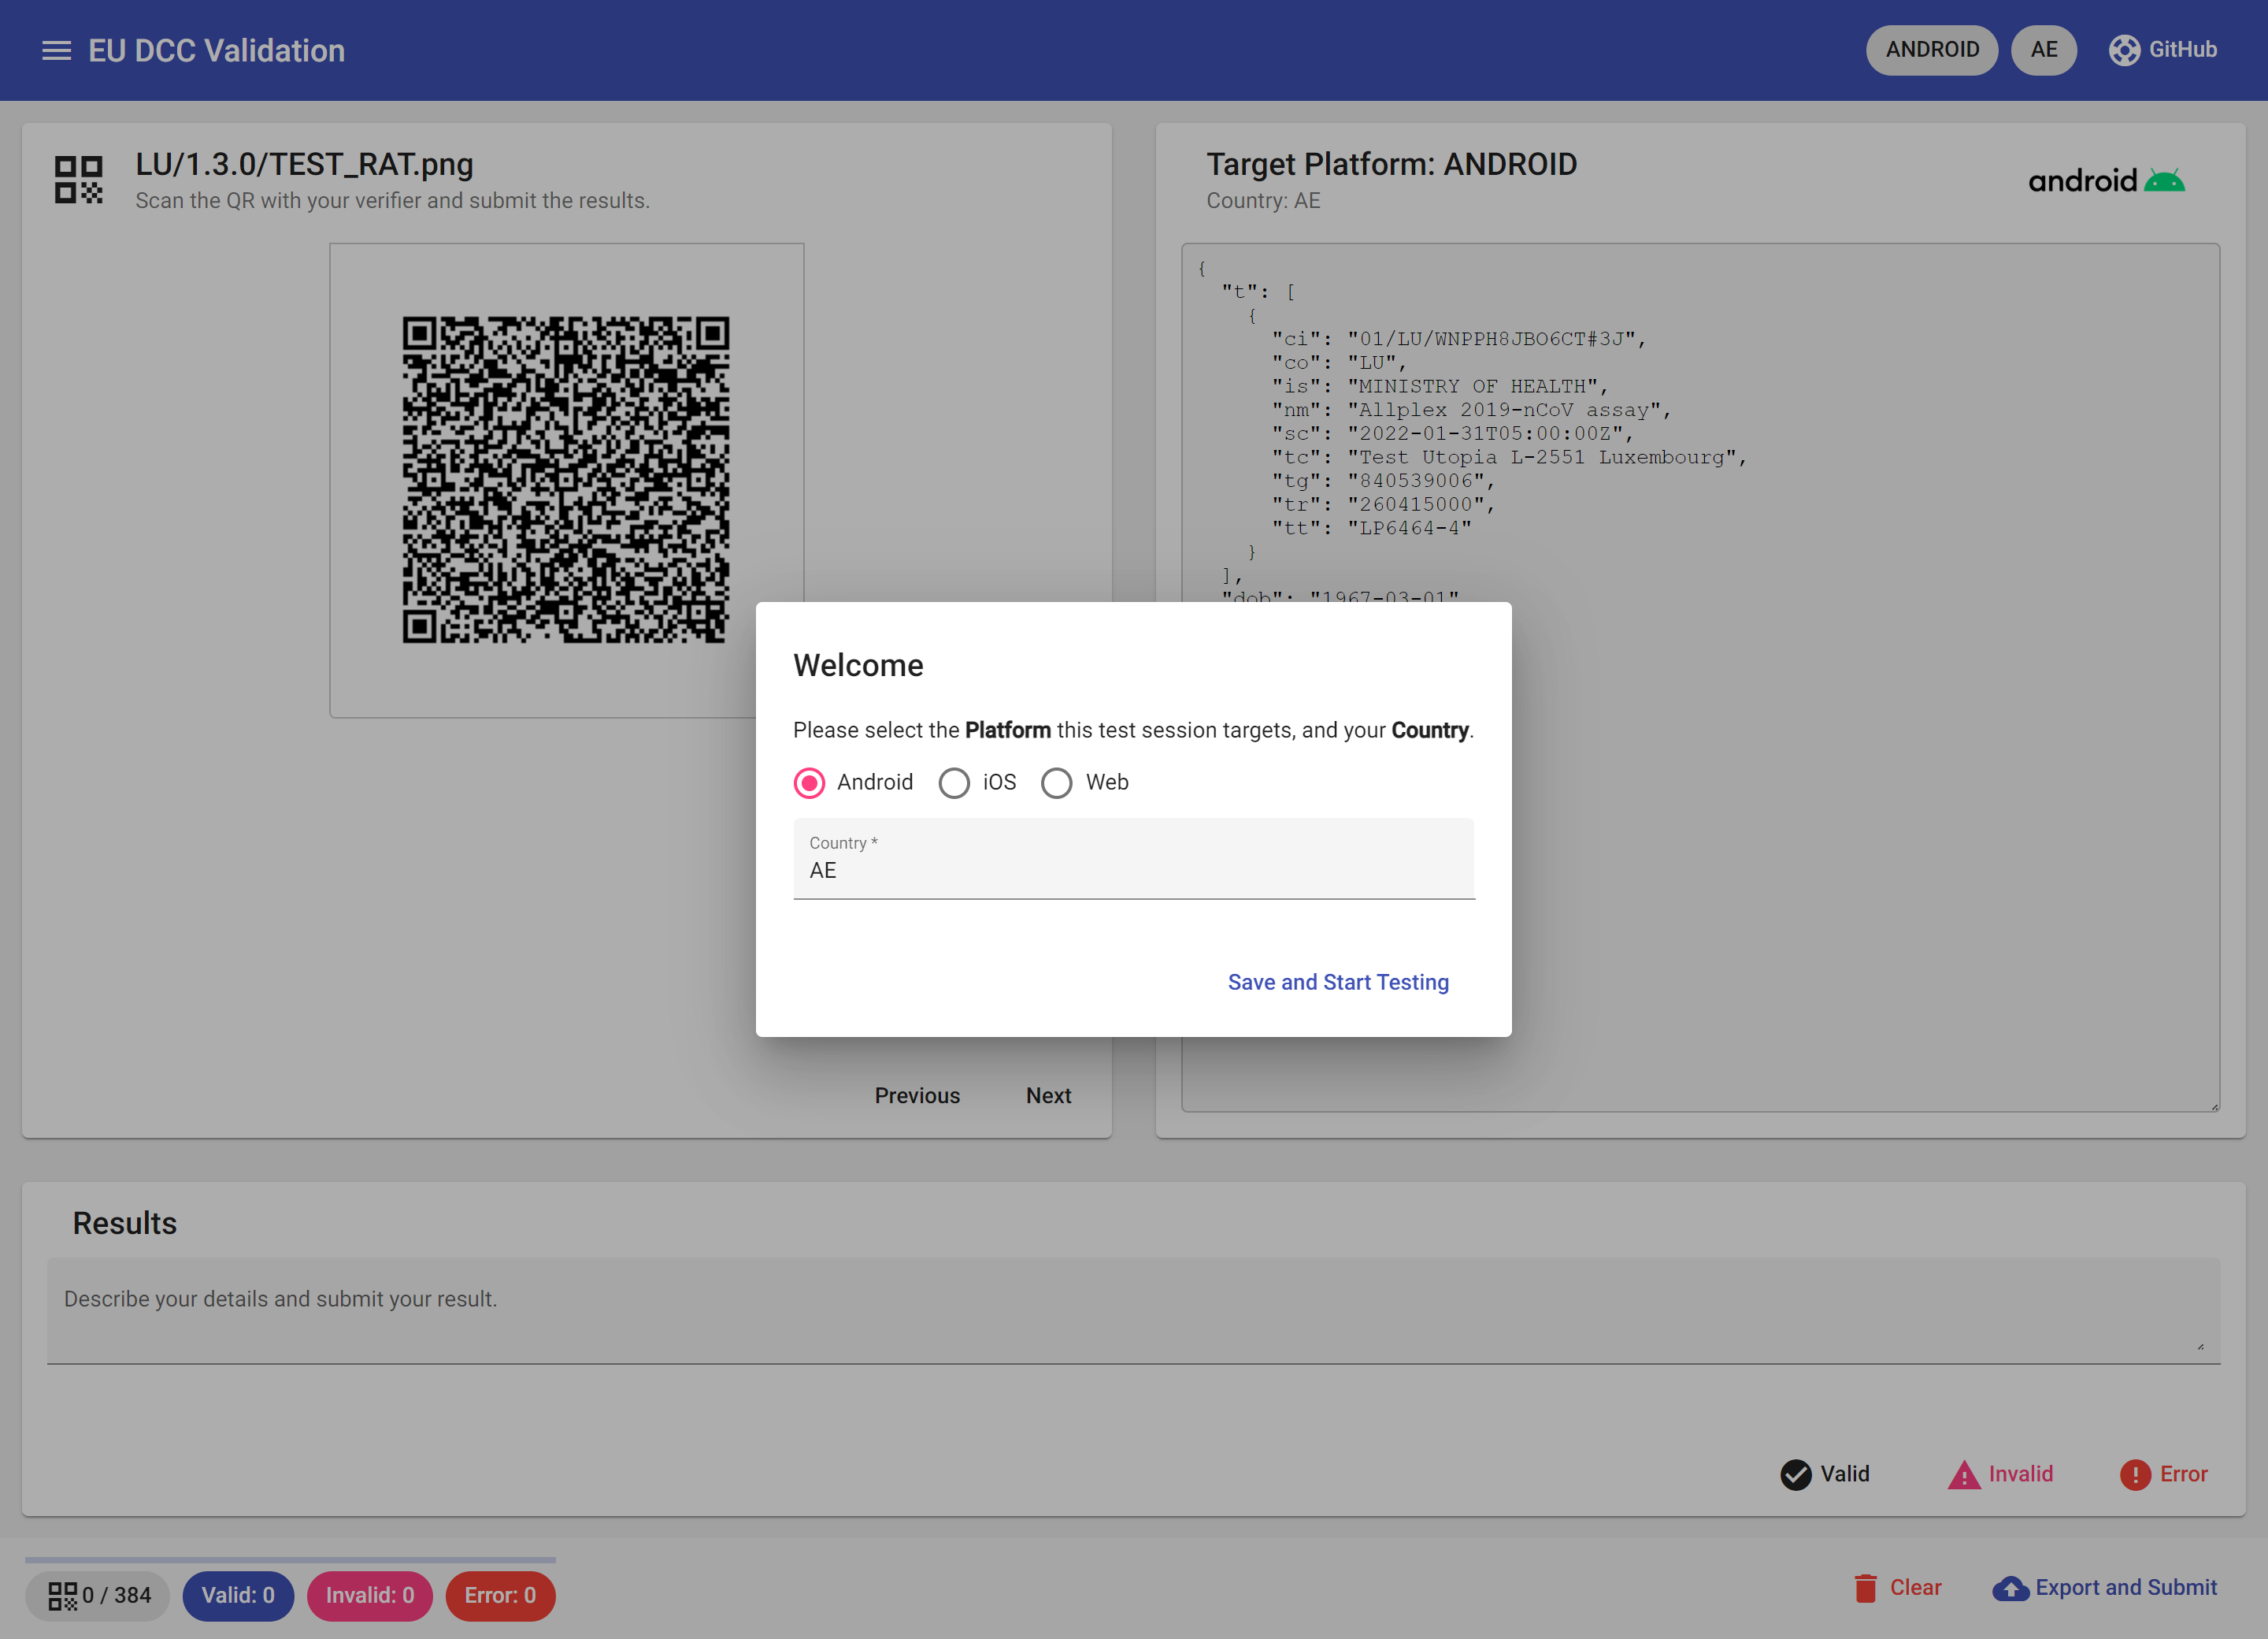
Task: Open the hamburger navigation menu
Action: click(x=56, y=50)
